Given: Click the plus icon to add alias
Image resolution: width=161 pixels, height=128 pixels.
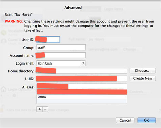Looking at the screenshot, I should point(39,109).
